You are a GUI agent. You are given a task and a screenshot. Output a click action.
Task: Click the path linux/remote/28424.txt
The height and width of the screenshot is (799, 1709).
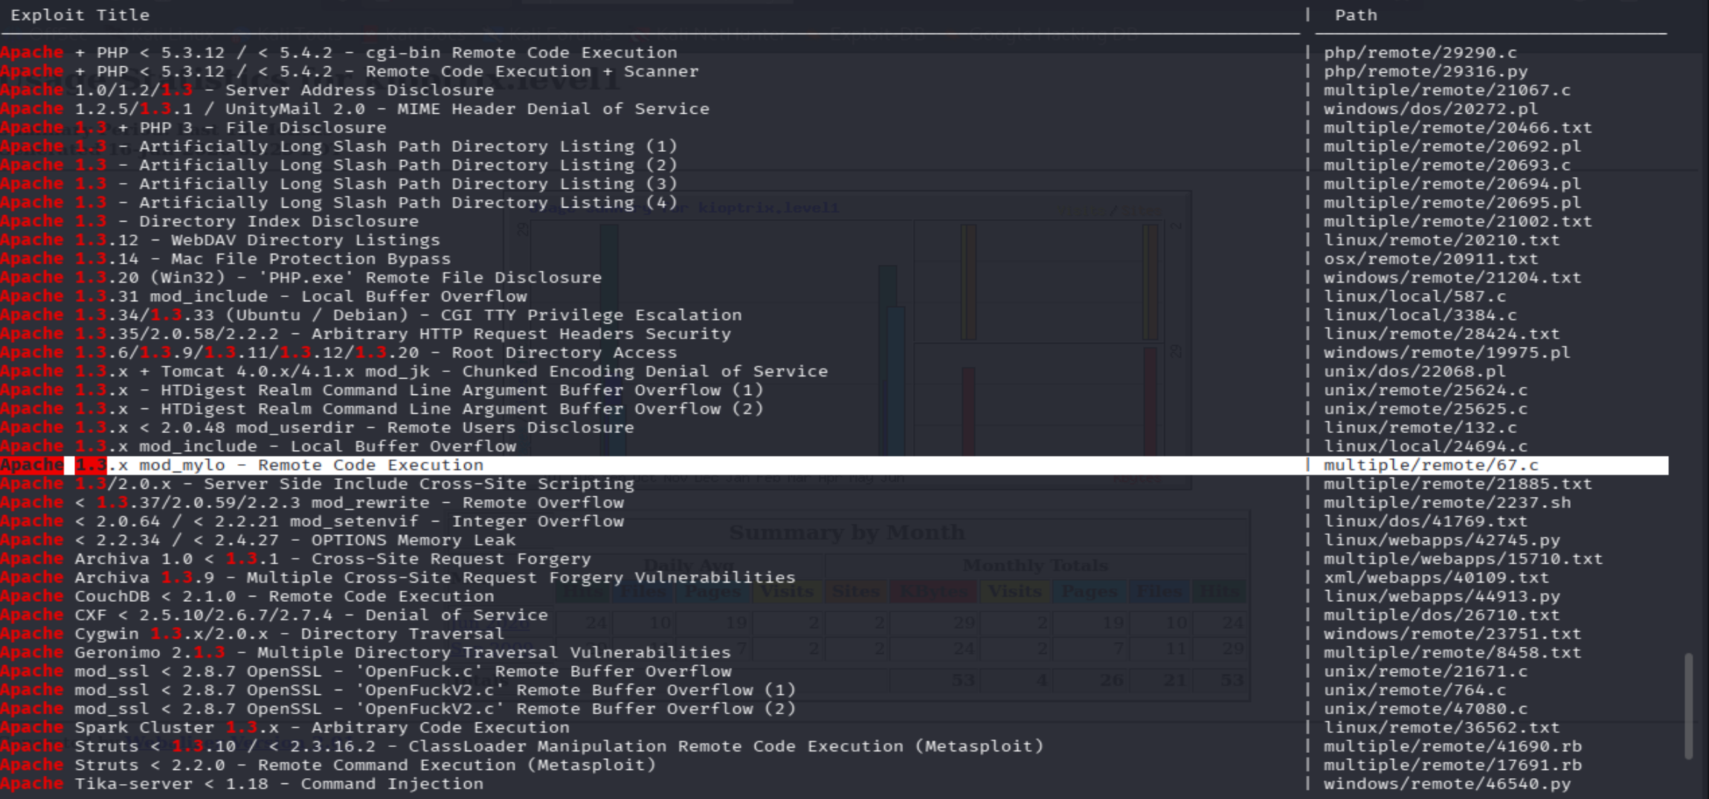point(1441,334)
